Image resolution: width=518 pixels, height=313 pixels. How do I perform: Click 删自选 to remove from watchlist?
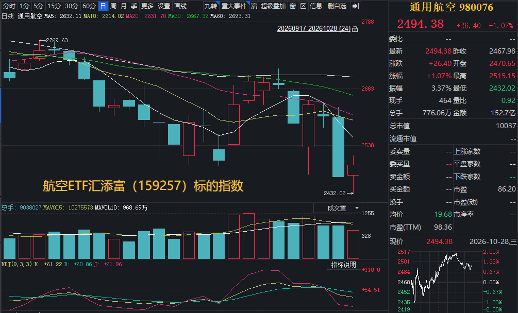click(337, 6)
